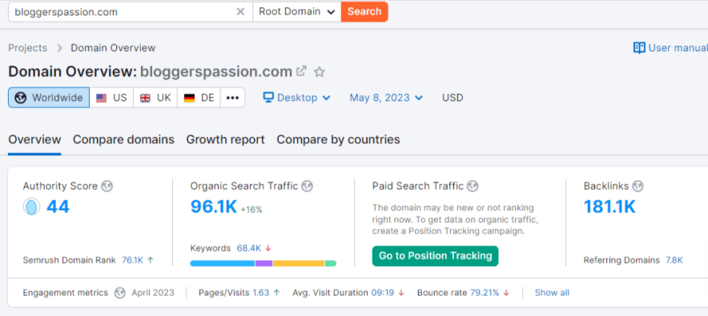The width and height of the screenshot is (708, 316).
Task: Click the red down arrow beside Keywords 68.4K
Action: [268, 248]
